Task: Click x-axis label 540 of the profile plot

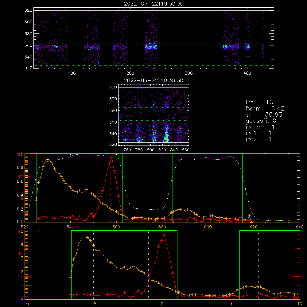Action: click(x=71, y=227)
